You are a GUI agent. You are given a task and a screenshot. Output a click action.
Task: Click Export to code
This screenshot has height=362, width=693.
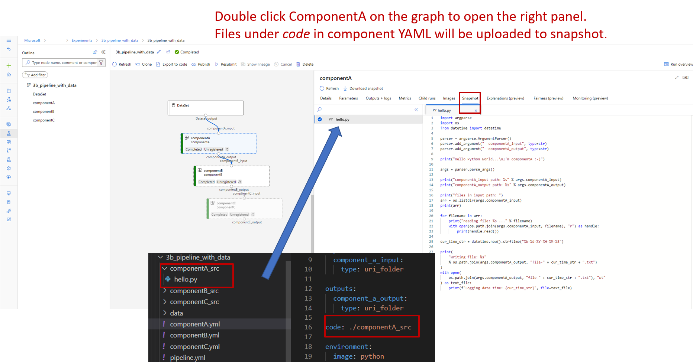point(171,64)
